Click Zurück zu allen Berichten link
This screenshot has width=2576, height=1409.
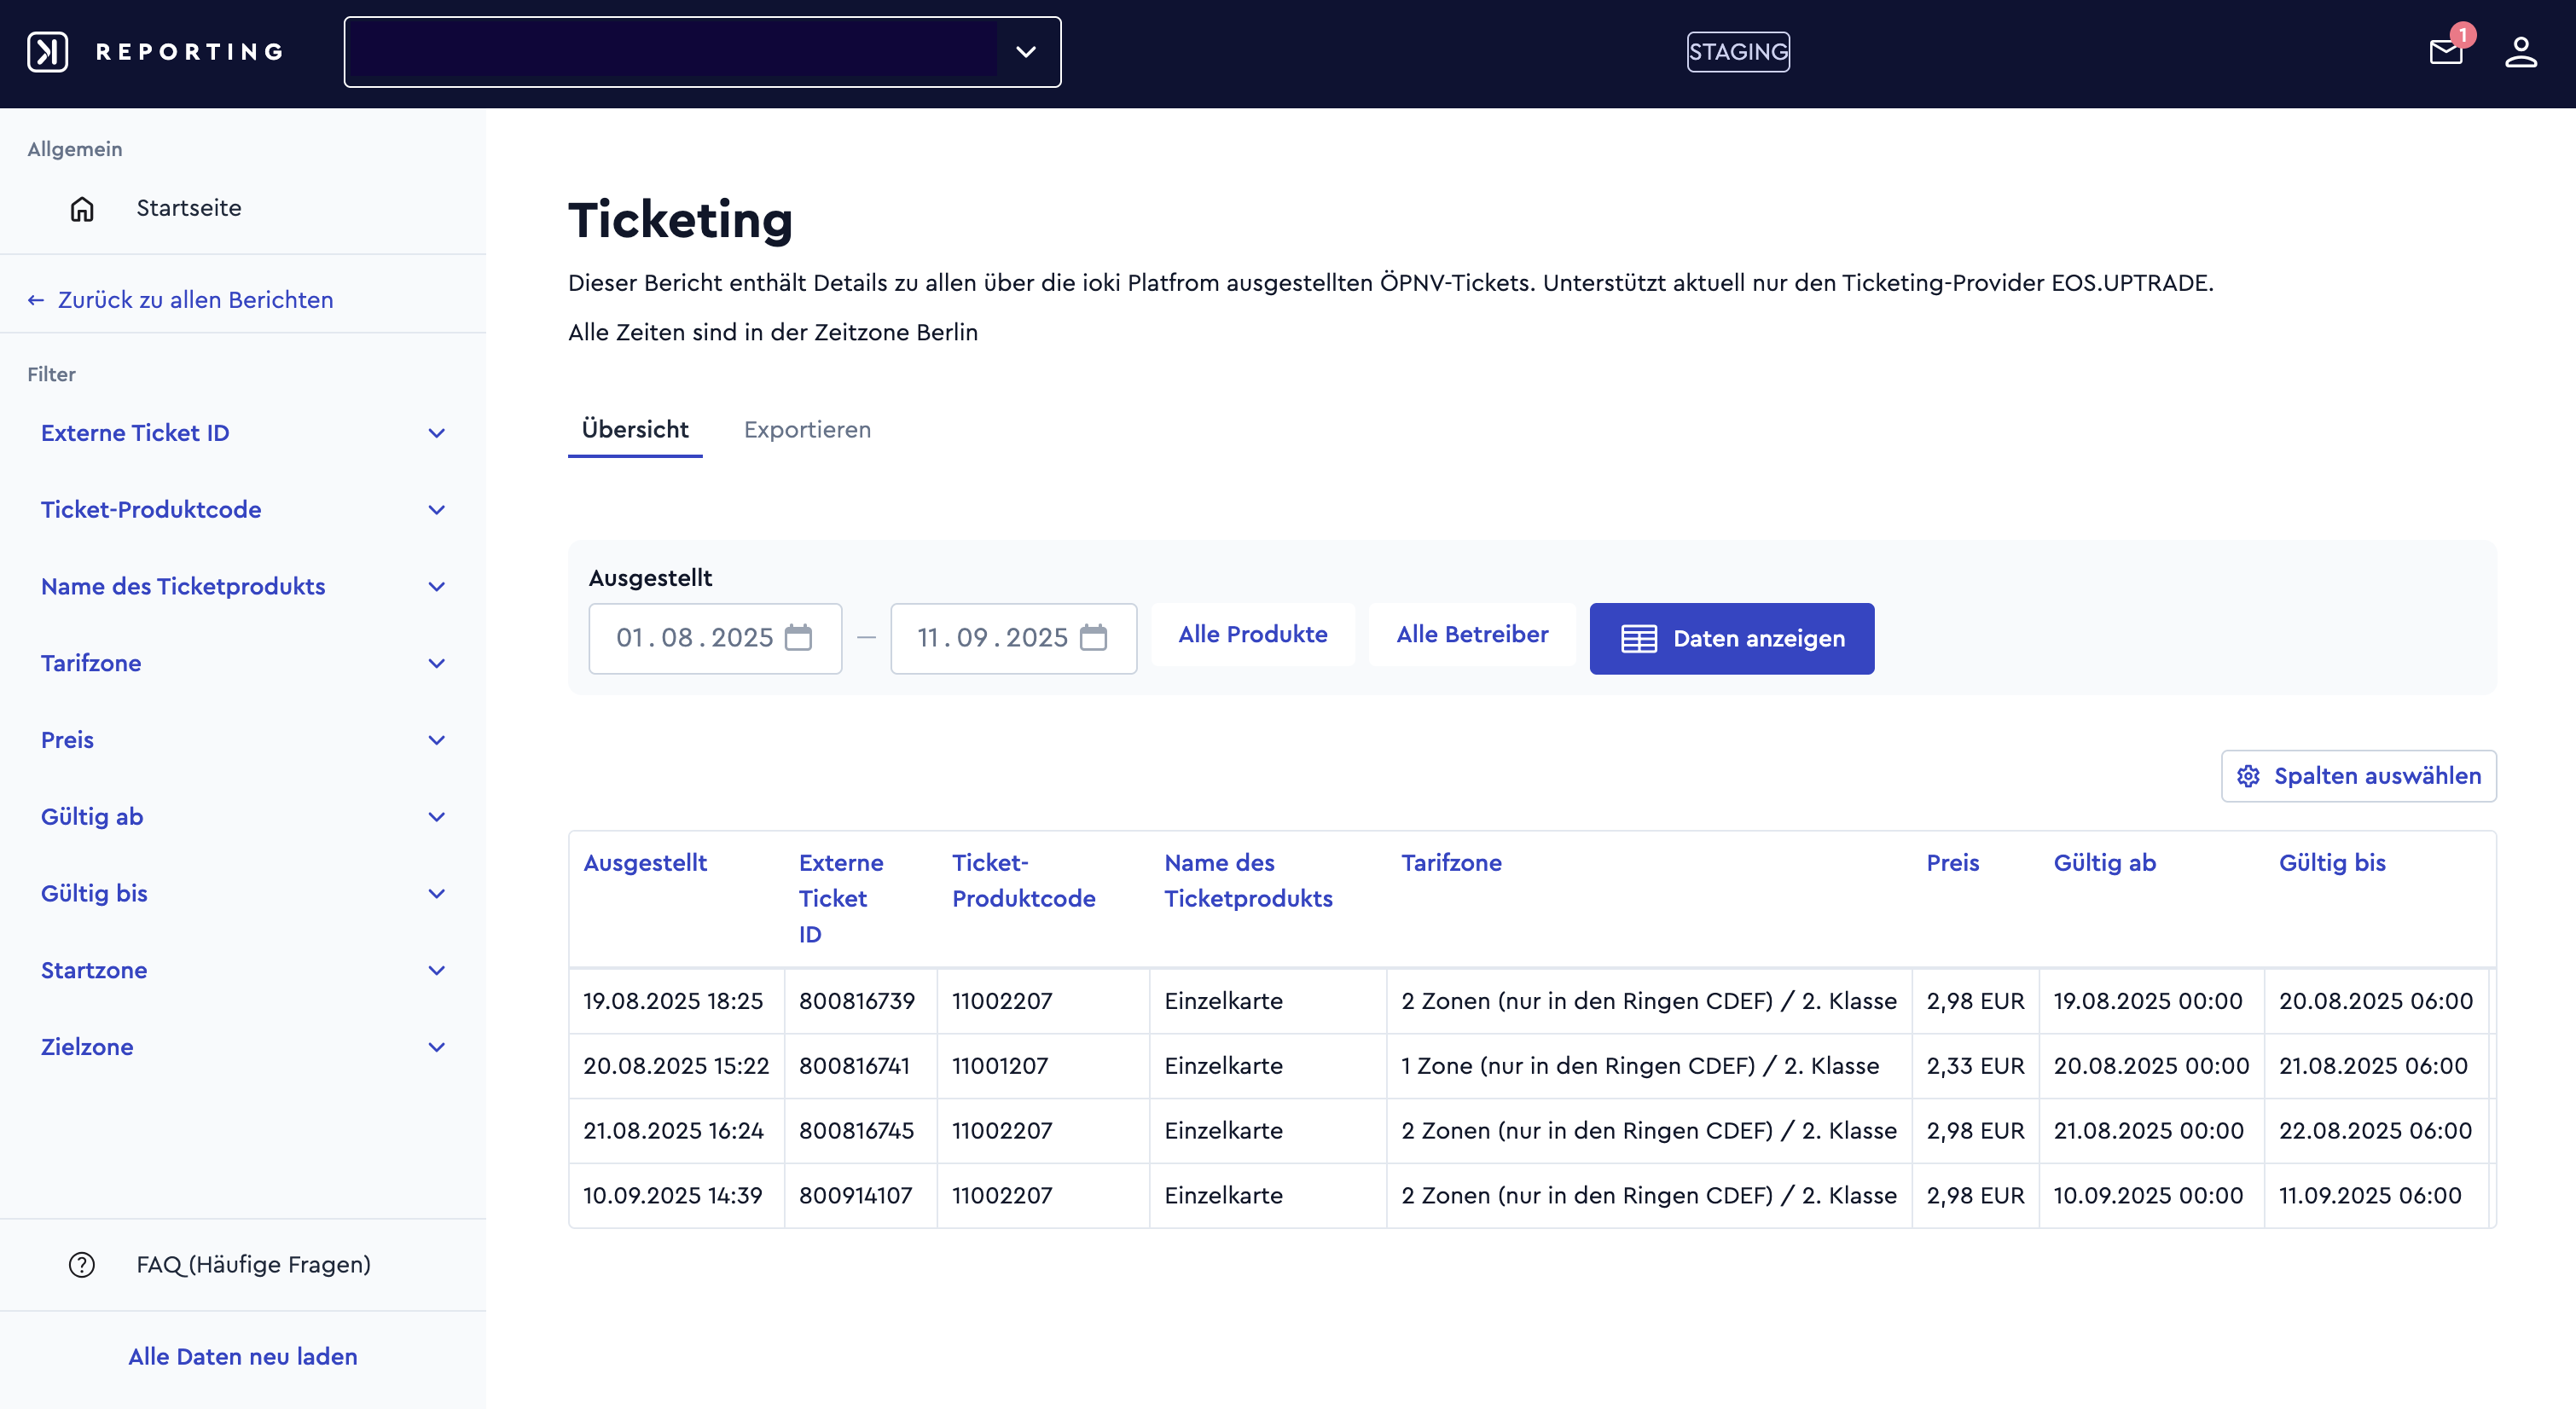[181, 300]
